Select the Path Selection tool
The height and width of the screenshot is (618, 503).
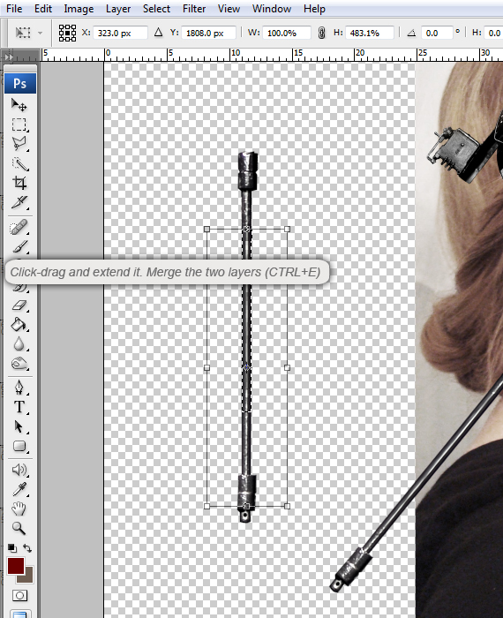(x=19, y=426)
